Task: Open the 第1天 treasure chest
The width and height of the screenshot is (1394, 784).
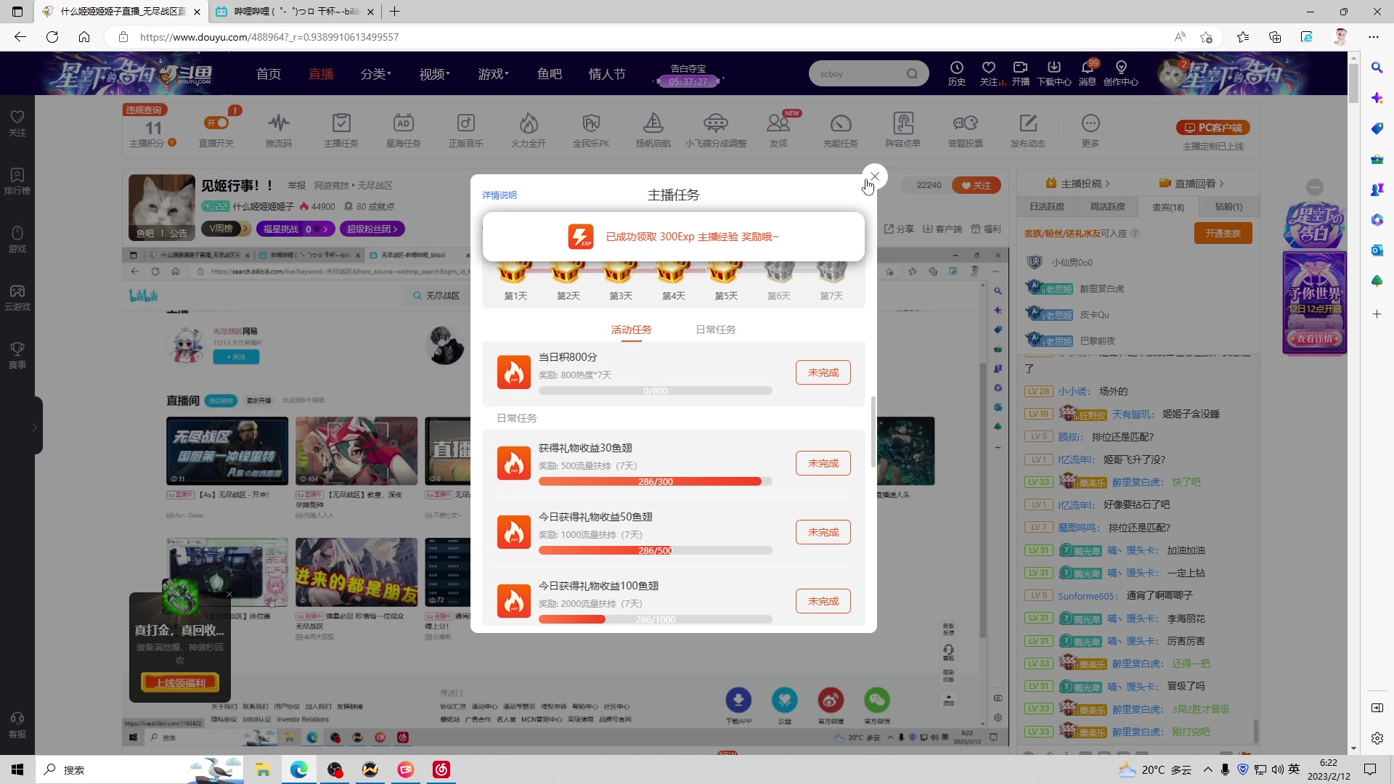Action: tap(515, 273)
